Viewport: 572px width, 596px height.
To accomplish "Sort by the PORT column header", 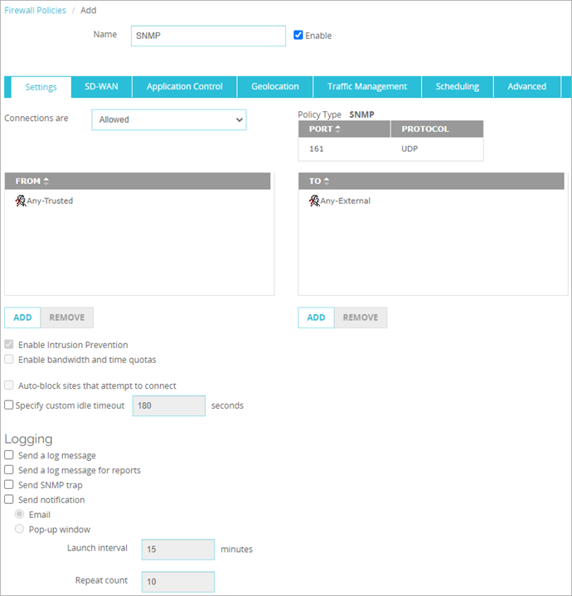I will (324, 129).
